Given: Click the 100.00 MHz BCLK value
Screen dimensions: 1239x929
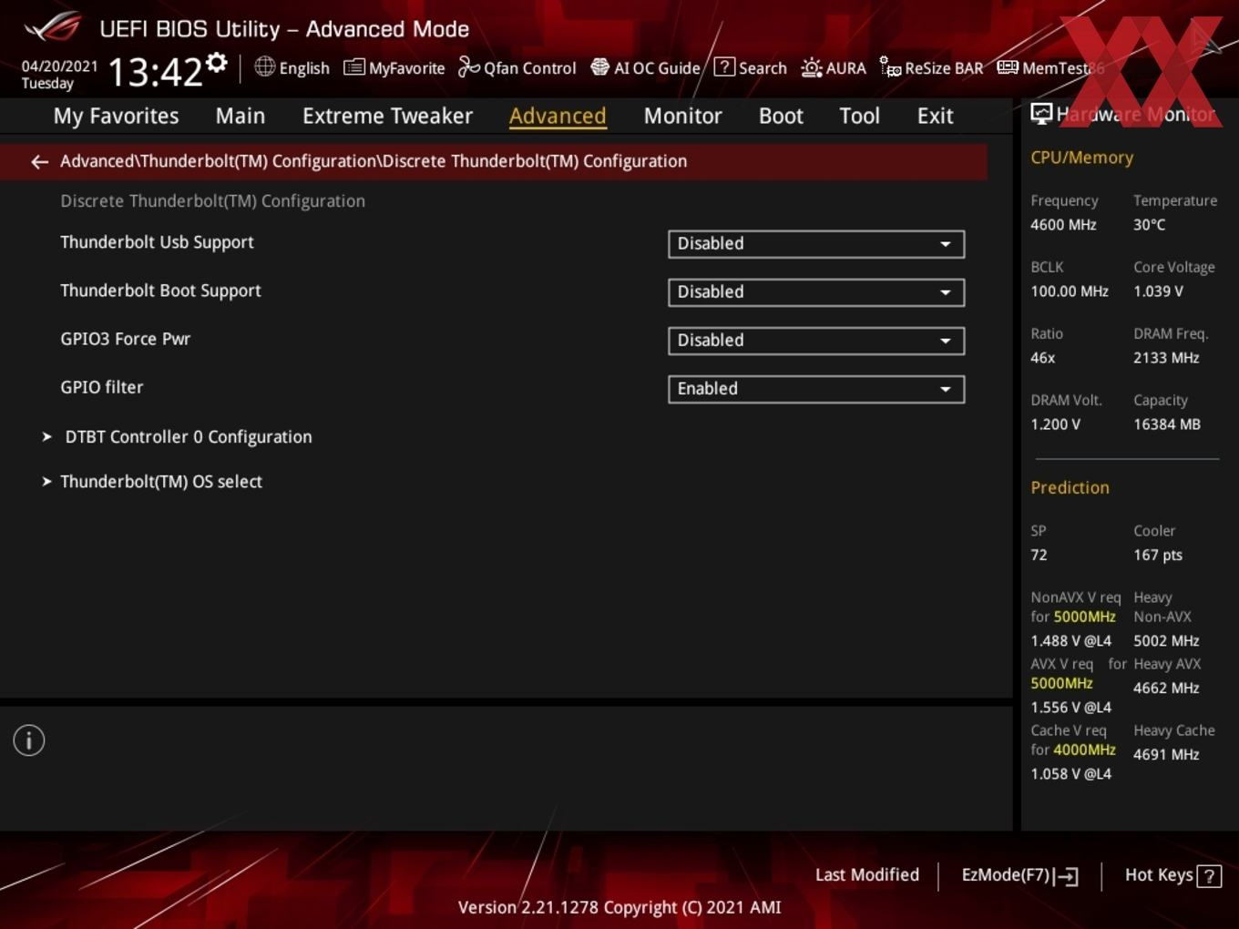Looking at the screenshot, I should [x=1070, y=291].
